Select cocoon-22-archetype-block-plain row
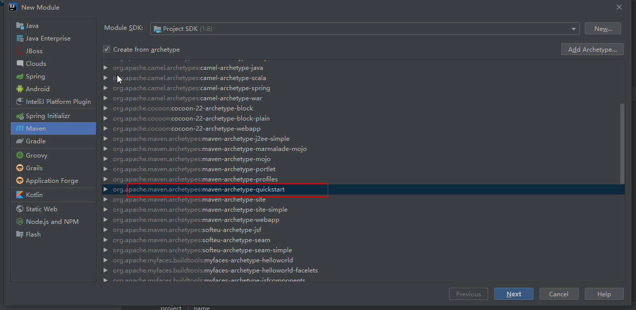The height and width of the screenshot is (310, 636). point(363,119)
